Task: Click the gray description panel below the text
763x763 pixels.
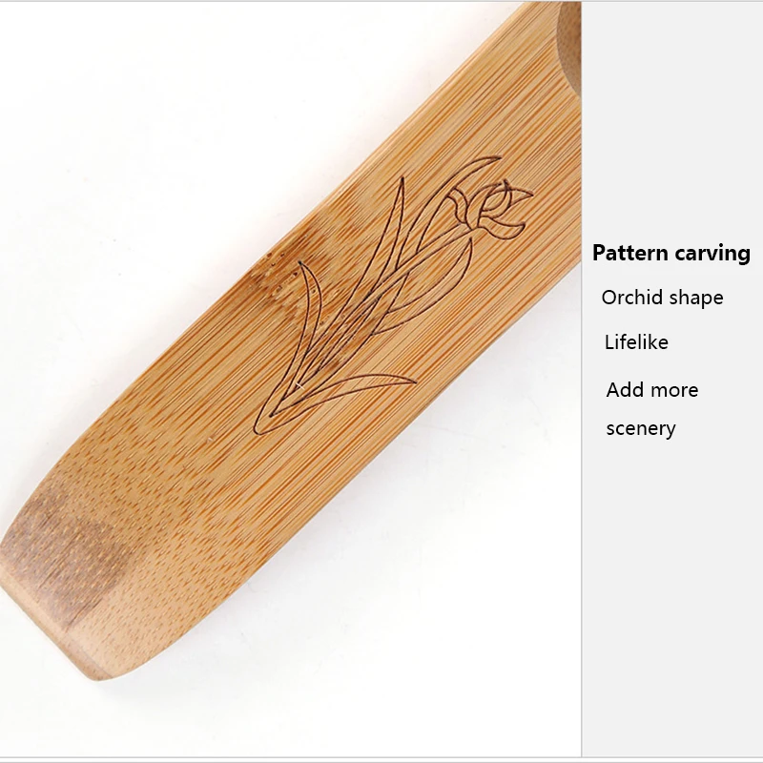Action: coord(672,599)
